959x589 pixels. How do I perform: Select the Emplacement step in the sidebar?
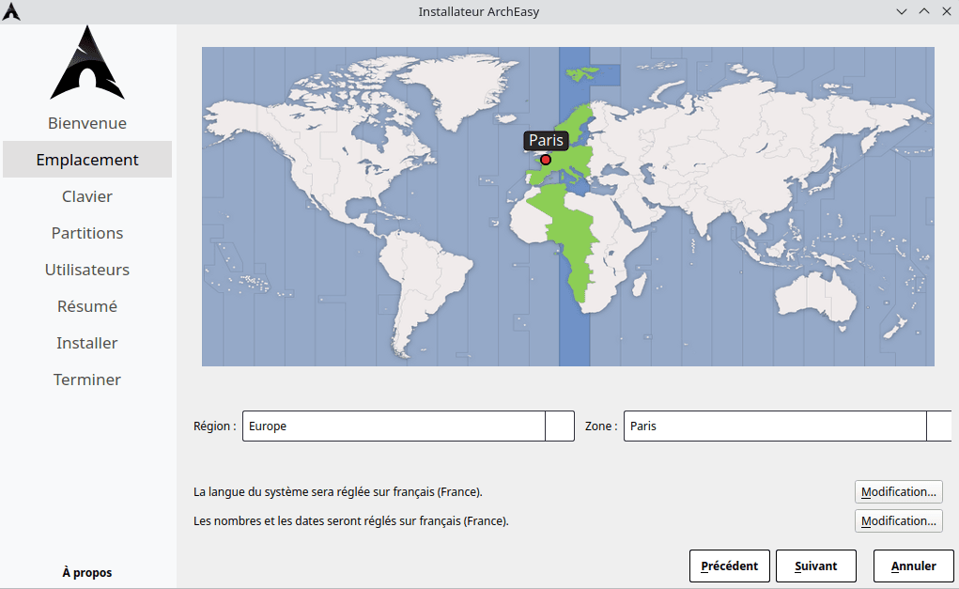pyautogui.click(x=87, y=160)
